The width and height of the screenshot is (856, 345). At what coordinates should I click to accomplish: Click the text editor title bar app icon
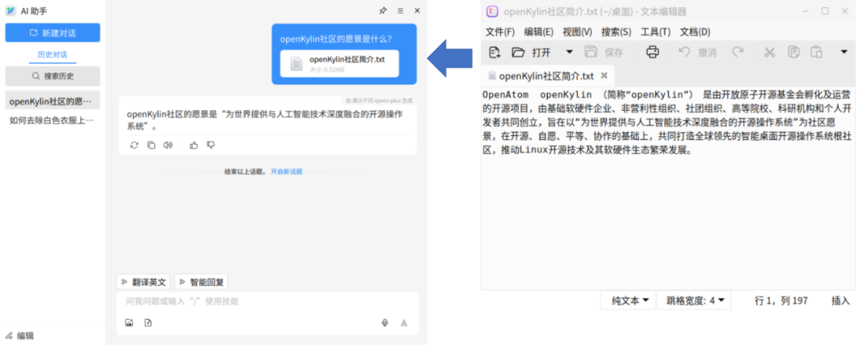click(x=492, y=11)
